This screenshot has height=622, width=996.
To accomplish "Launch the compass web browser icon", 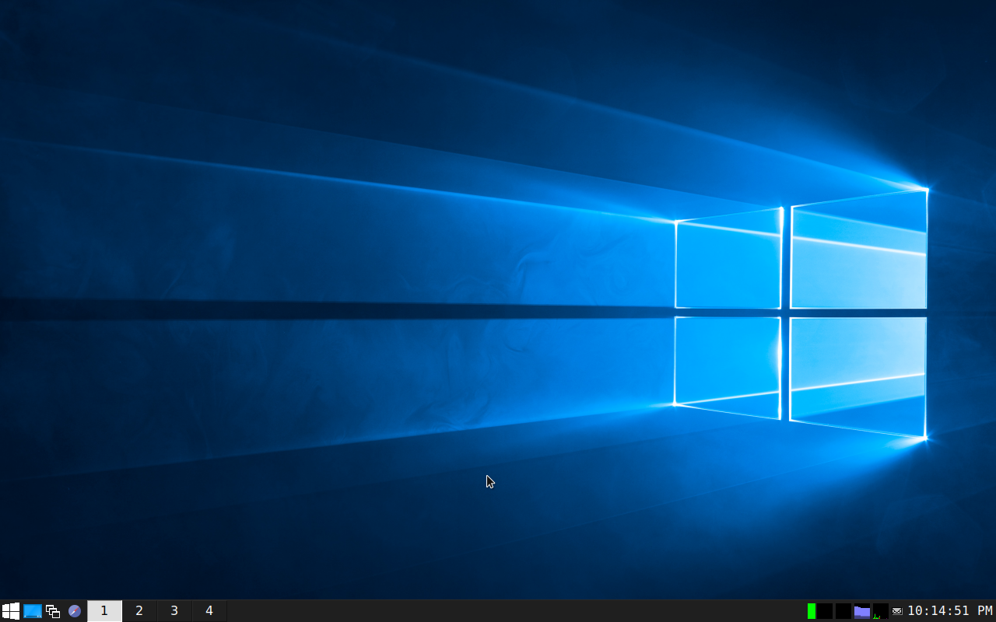I will (75, 611).
